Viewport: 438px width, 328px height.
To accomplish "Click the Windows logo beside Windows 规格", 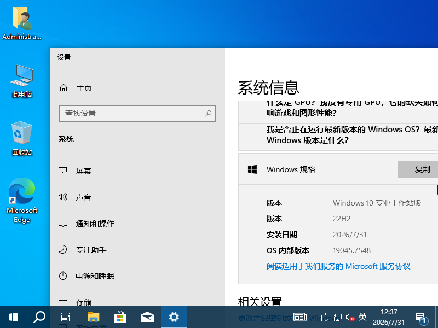I will pyautogui.click(x=252, y=169).
